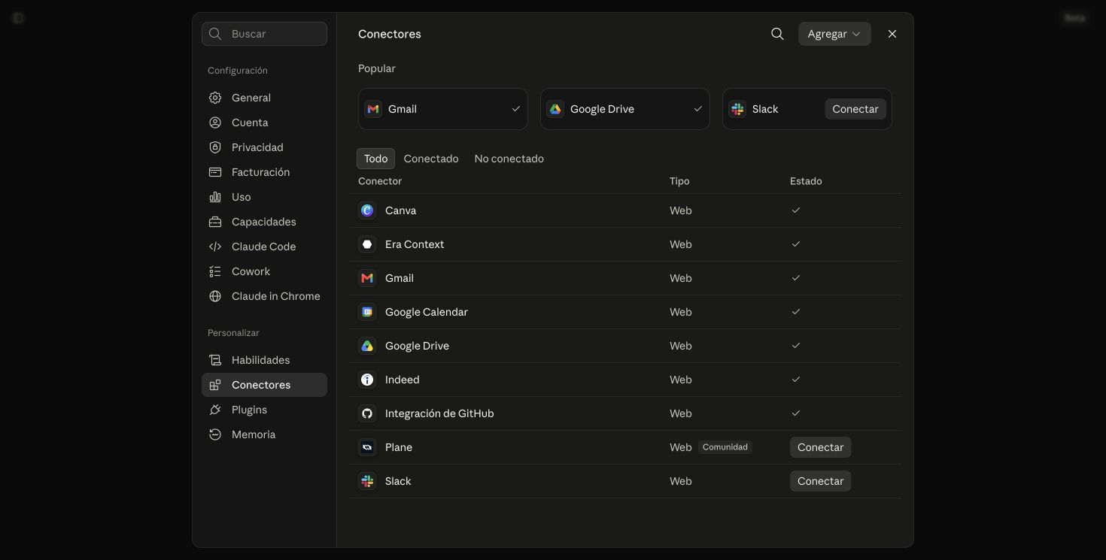The height and width of the screenshot is (560, 1106).
Task: Click into the Buscar search field
Action: pos(264,34)
